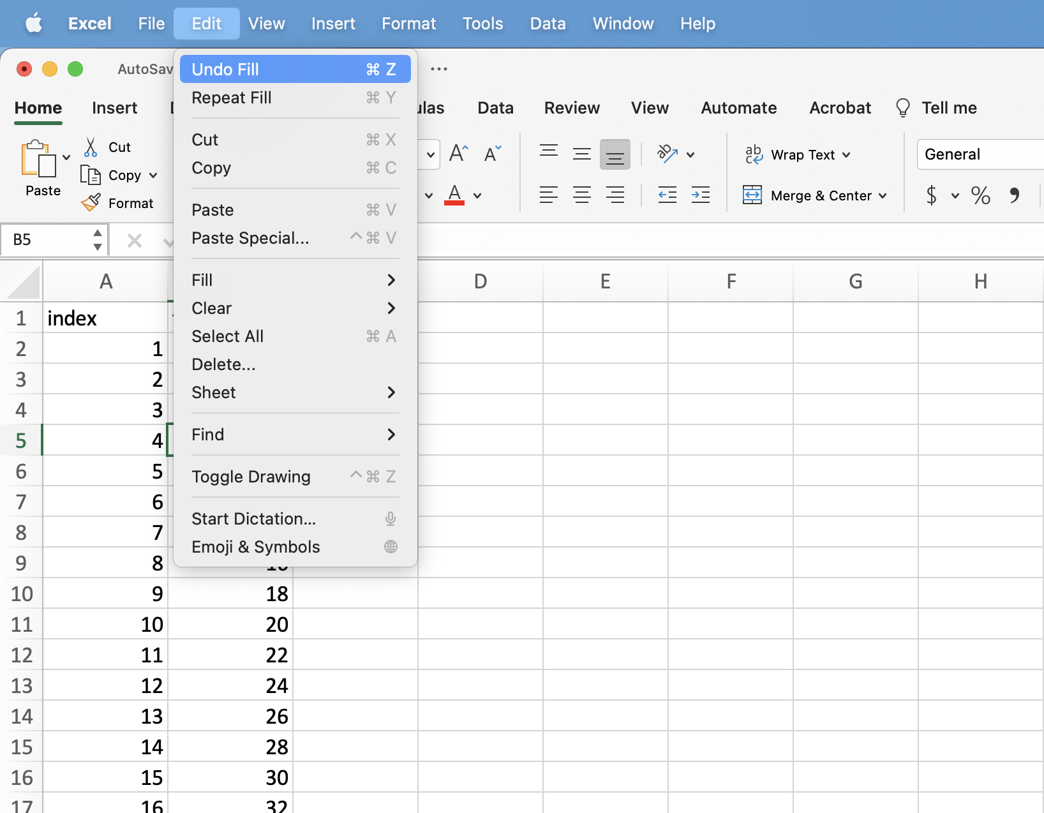Click the Cut scissors icon
The image size is (1044, 813).
pyautogui.click(x=91, y=147)
